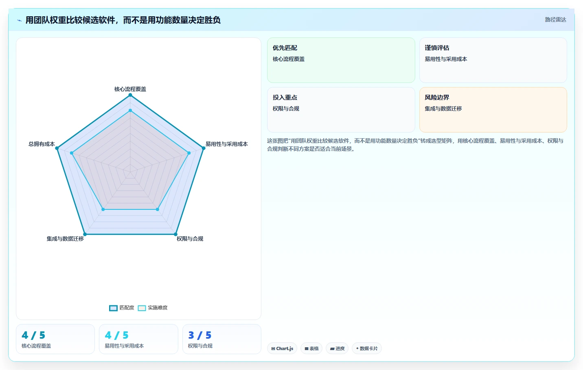Viewport: 583px width, 370px height.
Task: Click the 4 / 5 核心流程覆盖 stat card
Action: [55, 339]
